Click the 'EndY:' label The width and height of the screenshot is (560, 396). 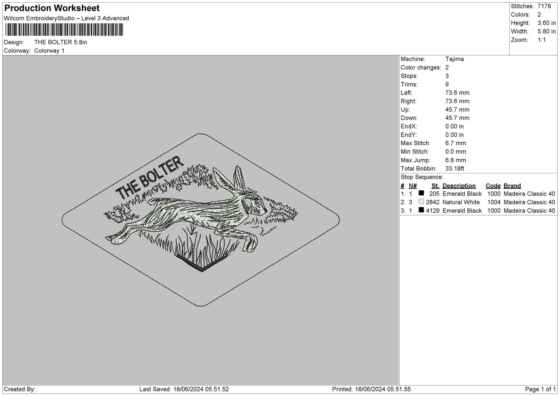coord(408,135)
